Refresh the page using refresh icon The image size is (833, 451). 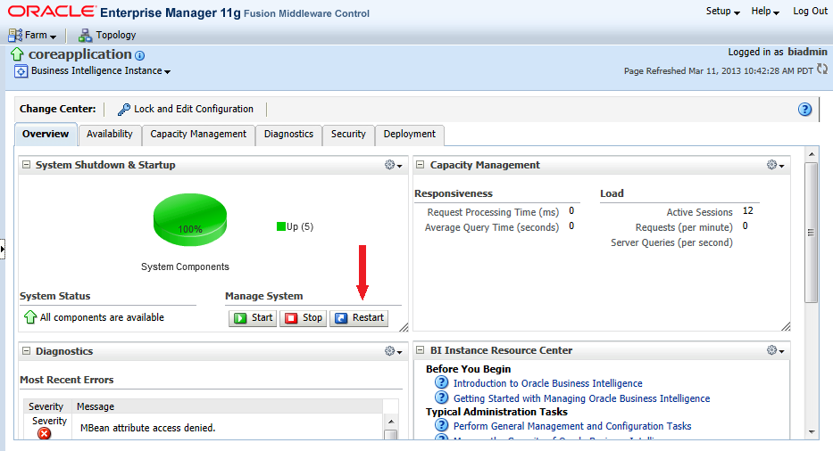[822, 69]
